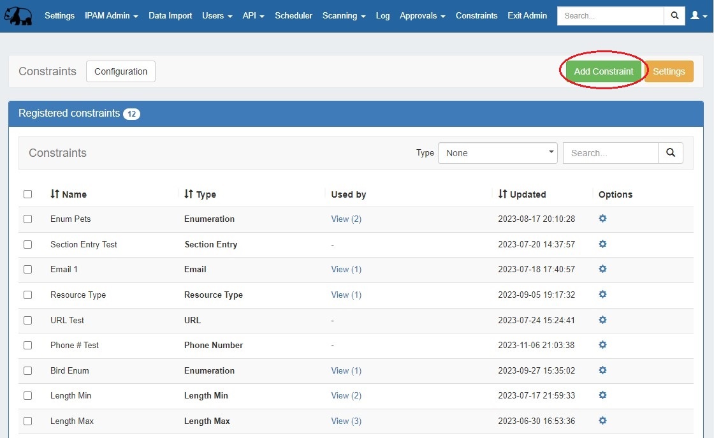Open gear options for Enum Pets
This screenshot has width=714, height=438.
pyautogui.click(x=602, y=219)
